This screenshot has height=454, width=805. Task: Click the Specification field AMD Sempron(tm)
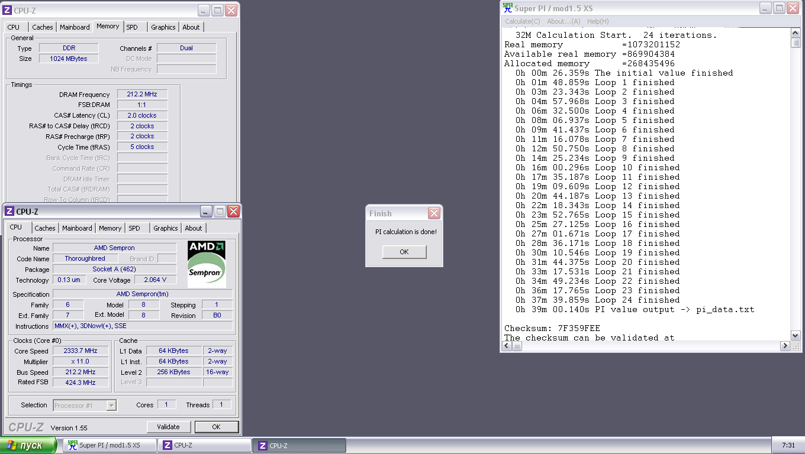click(x=143, y=294)
